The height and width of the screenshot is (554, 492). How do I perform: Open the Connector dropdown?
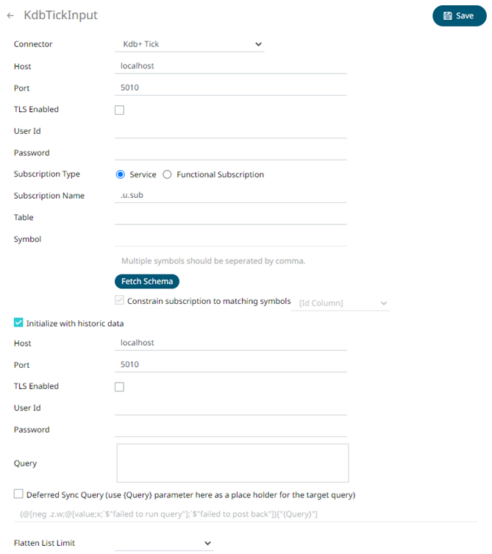click(190, 44)
